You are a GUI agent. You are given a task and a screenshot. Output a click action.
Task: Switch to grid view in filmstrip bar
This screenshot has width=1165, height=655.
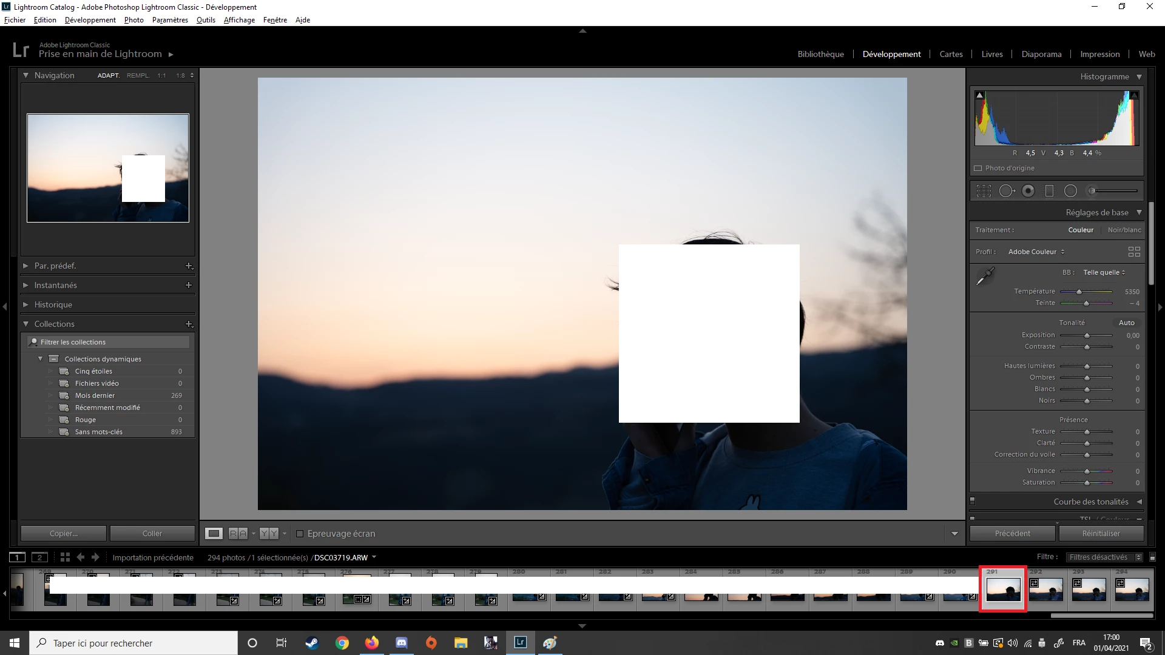(x=65, y=557)
